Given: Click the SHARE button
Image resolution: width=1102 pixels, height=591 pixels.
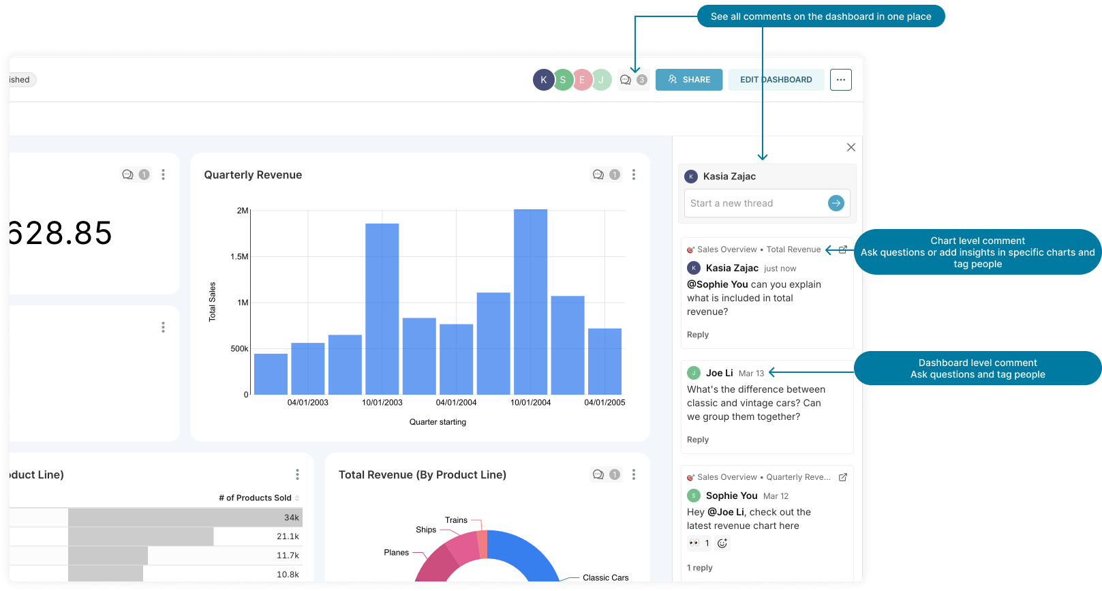Looking at the screenshot, I should [688, 80].
